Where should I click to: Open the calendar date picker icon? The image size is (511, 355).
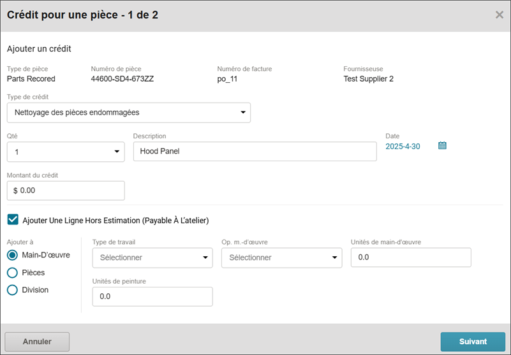coord(442,145)
